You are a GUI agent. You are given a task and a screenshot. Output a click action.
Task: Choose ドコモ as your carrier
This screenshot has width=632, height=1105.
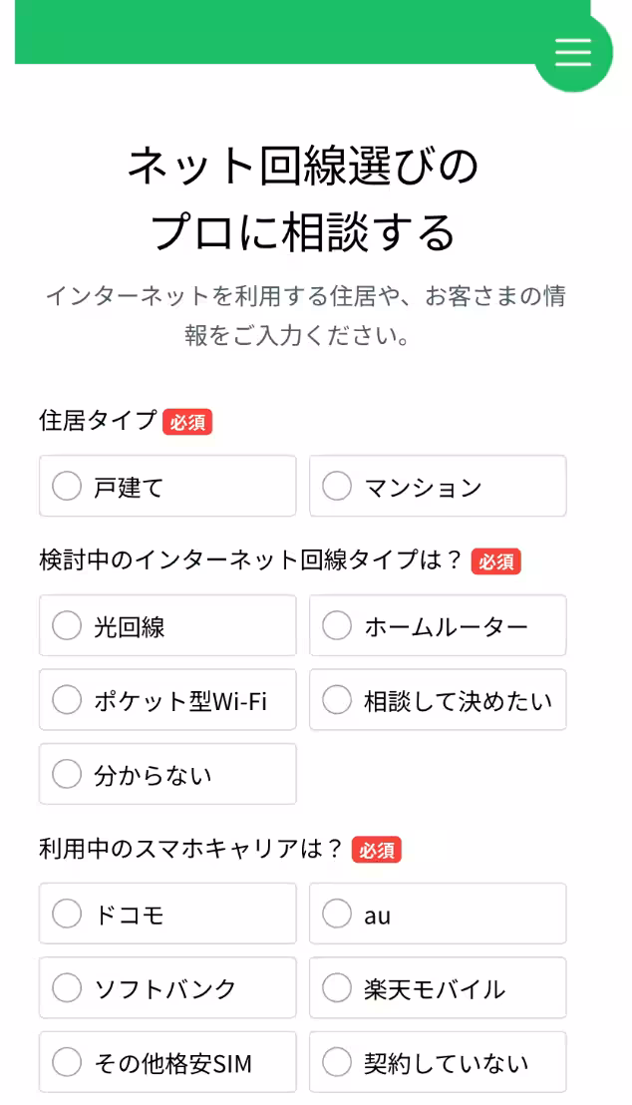point(166,914)
